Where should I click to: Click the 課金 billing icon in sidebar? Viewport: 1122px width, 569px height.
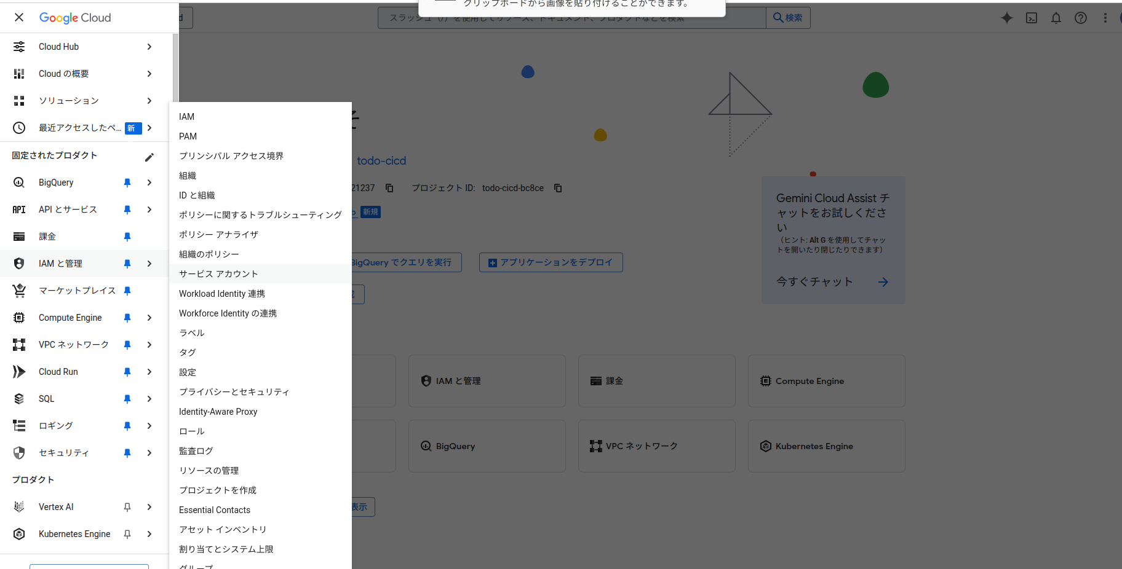click(x=19, y=237)
